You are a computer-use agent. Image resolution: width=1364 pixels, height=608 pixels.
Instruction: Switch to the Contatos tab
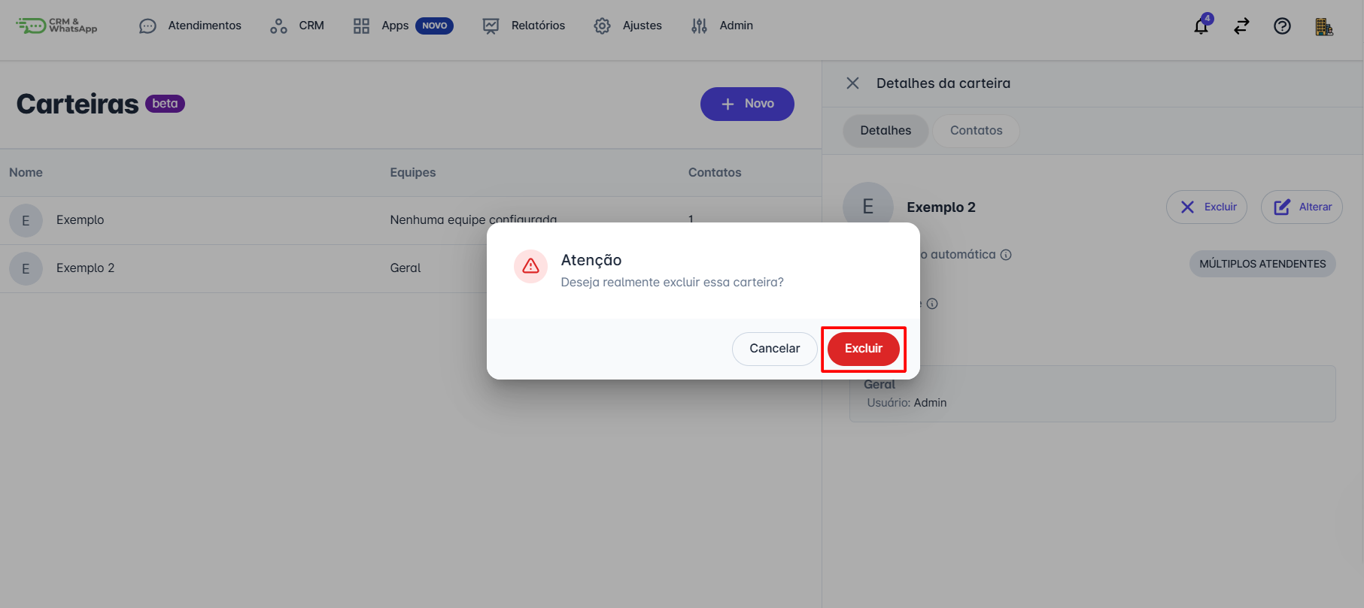976,131
